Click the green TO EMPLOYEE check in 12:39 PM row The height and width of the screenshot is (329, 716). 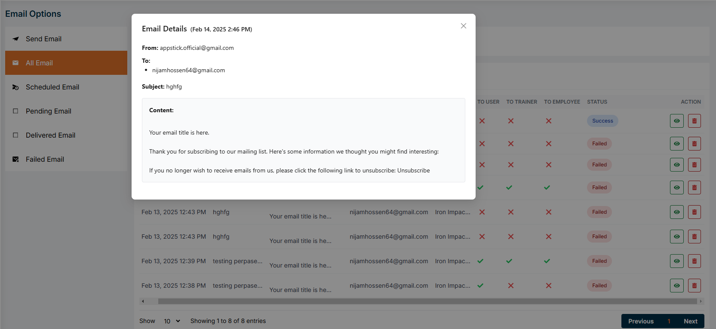pos(547,261)
